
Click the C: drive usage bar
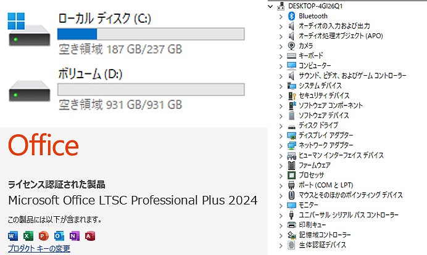click(151, 34)
